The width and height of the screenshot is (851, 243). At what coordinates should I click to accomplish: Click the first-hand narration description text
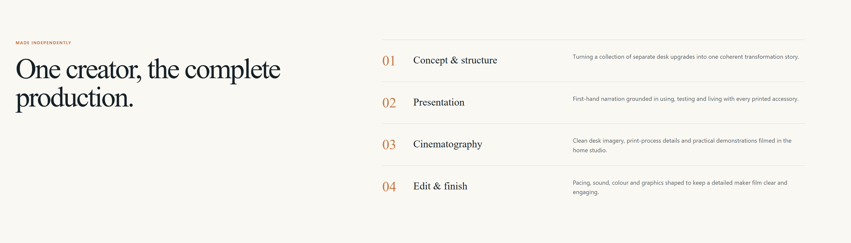[x=685, y=99]
